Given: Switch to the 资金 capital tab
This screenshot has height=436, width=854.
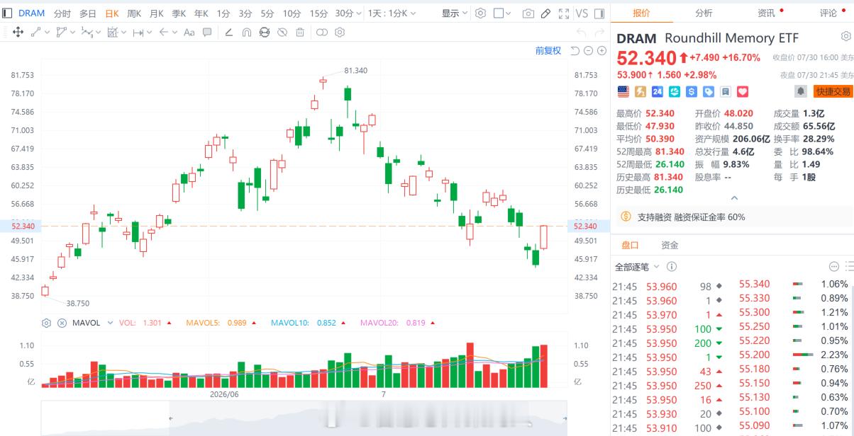Looking at the screenshot, I should coord(670,245).
